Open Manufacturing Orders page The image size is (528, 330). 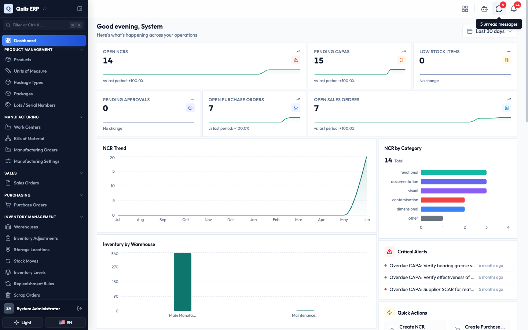tap(44, 150)
